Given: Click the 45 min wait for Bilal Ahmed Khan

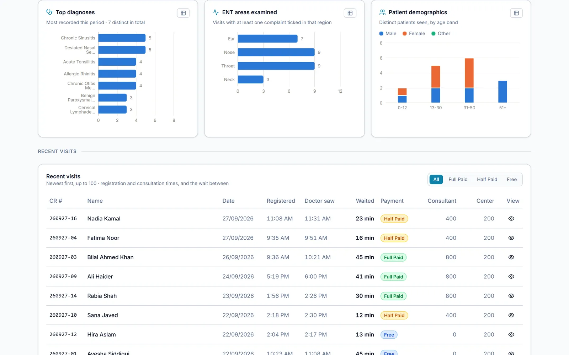Looking at the screenshot, I should (x=365, y=257).
